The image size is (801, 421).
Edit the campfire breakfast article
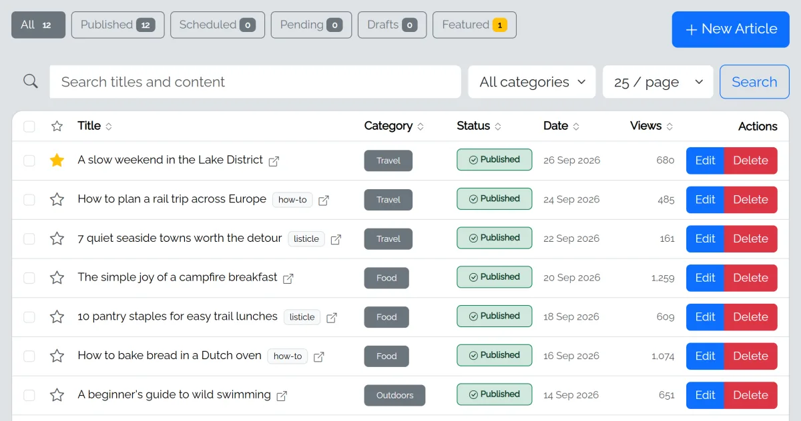pos(705,278)
